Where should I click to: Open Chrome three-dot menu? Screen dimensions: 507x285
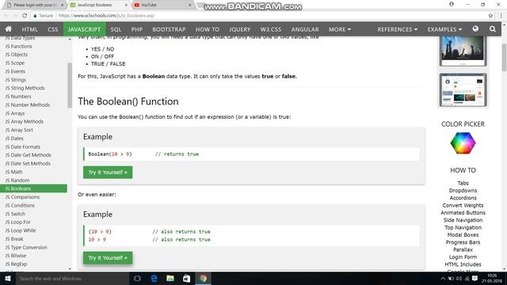(x=501, y=16)
